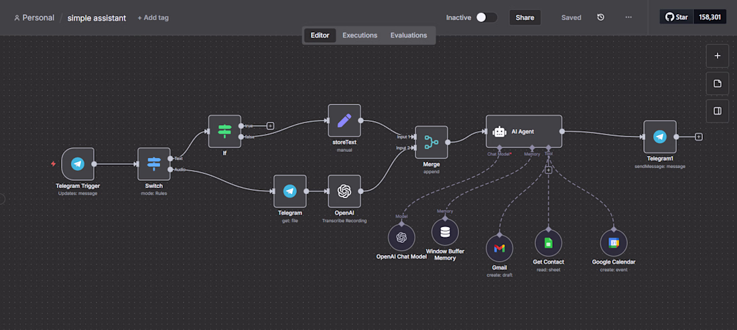Click the simple assistant workflow name
The image size is (737, 330).
[97, 18]
